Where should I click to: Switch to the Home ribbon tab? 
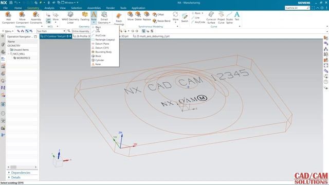click(x=18, y=8)
